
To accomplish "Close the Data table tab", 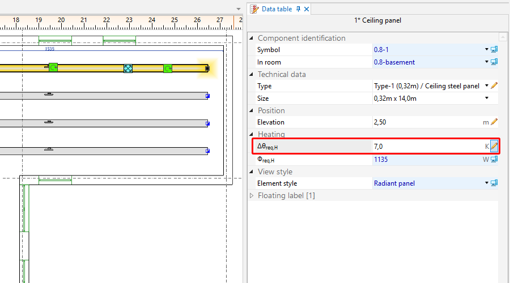I will (307, 9).
